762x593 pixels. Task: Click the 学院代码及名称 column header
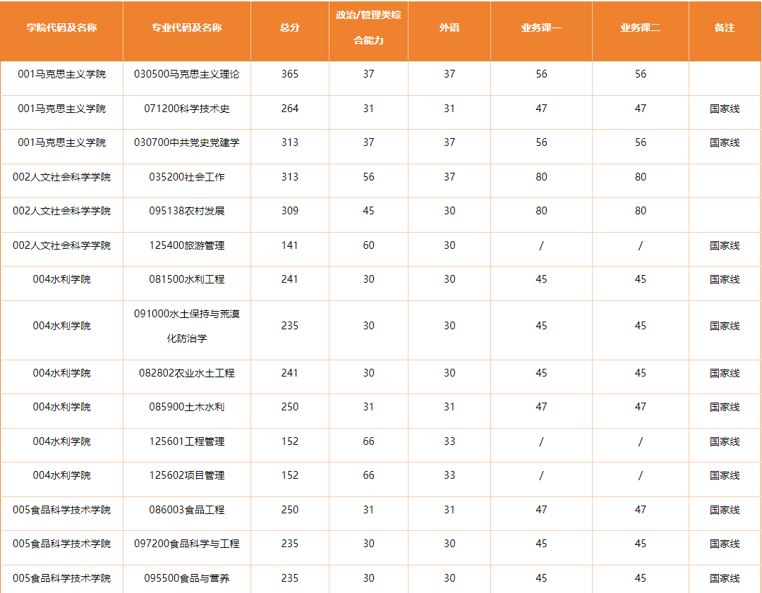pyautogui.click(x=61, y=28)
